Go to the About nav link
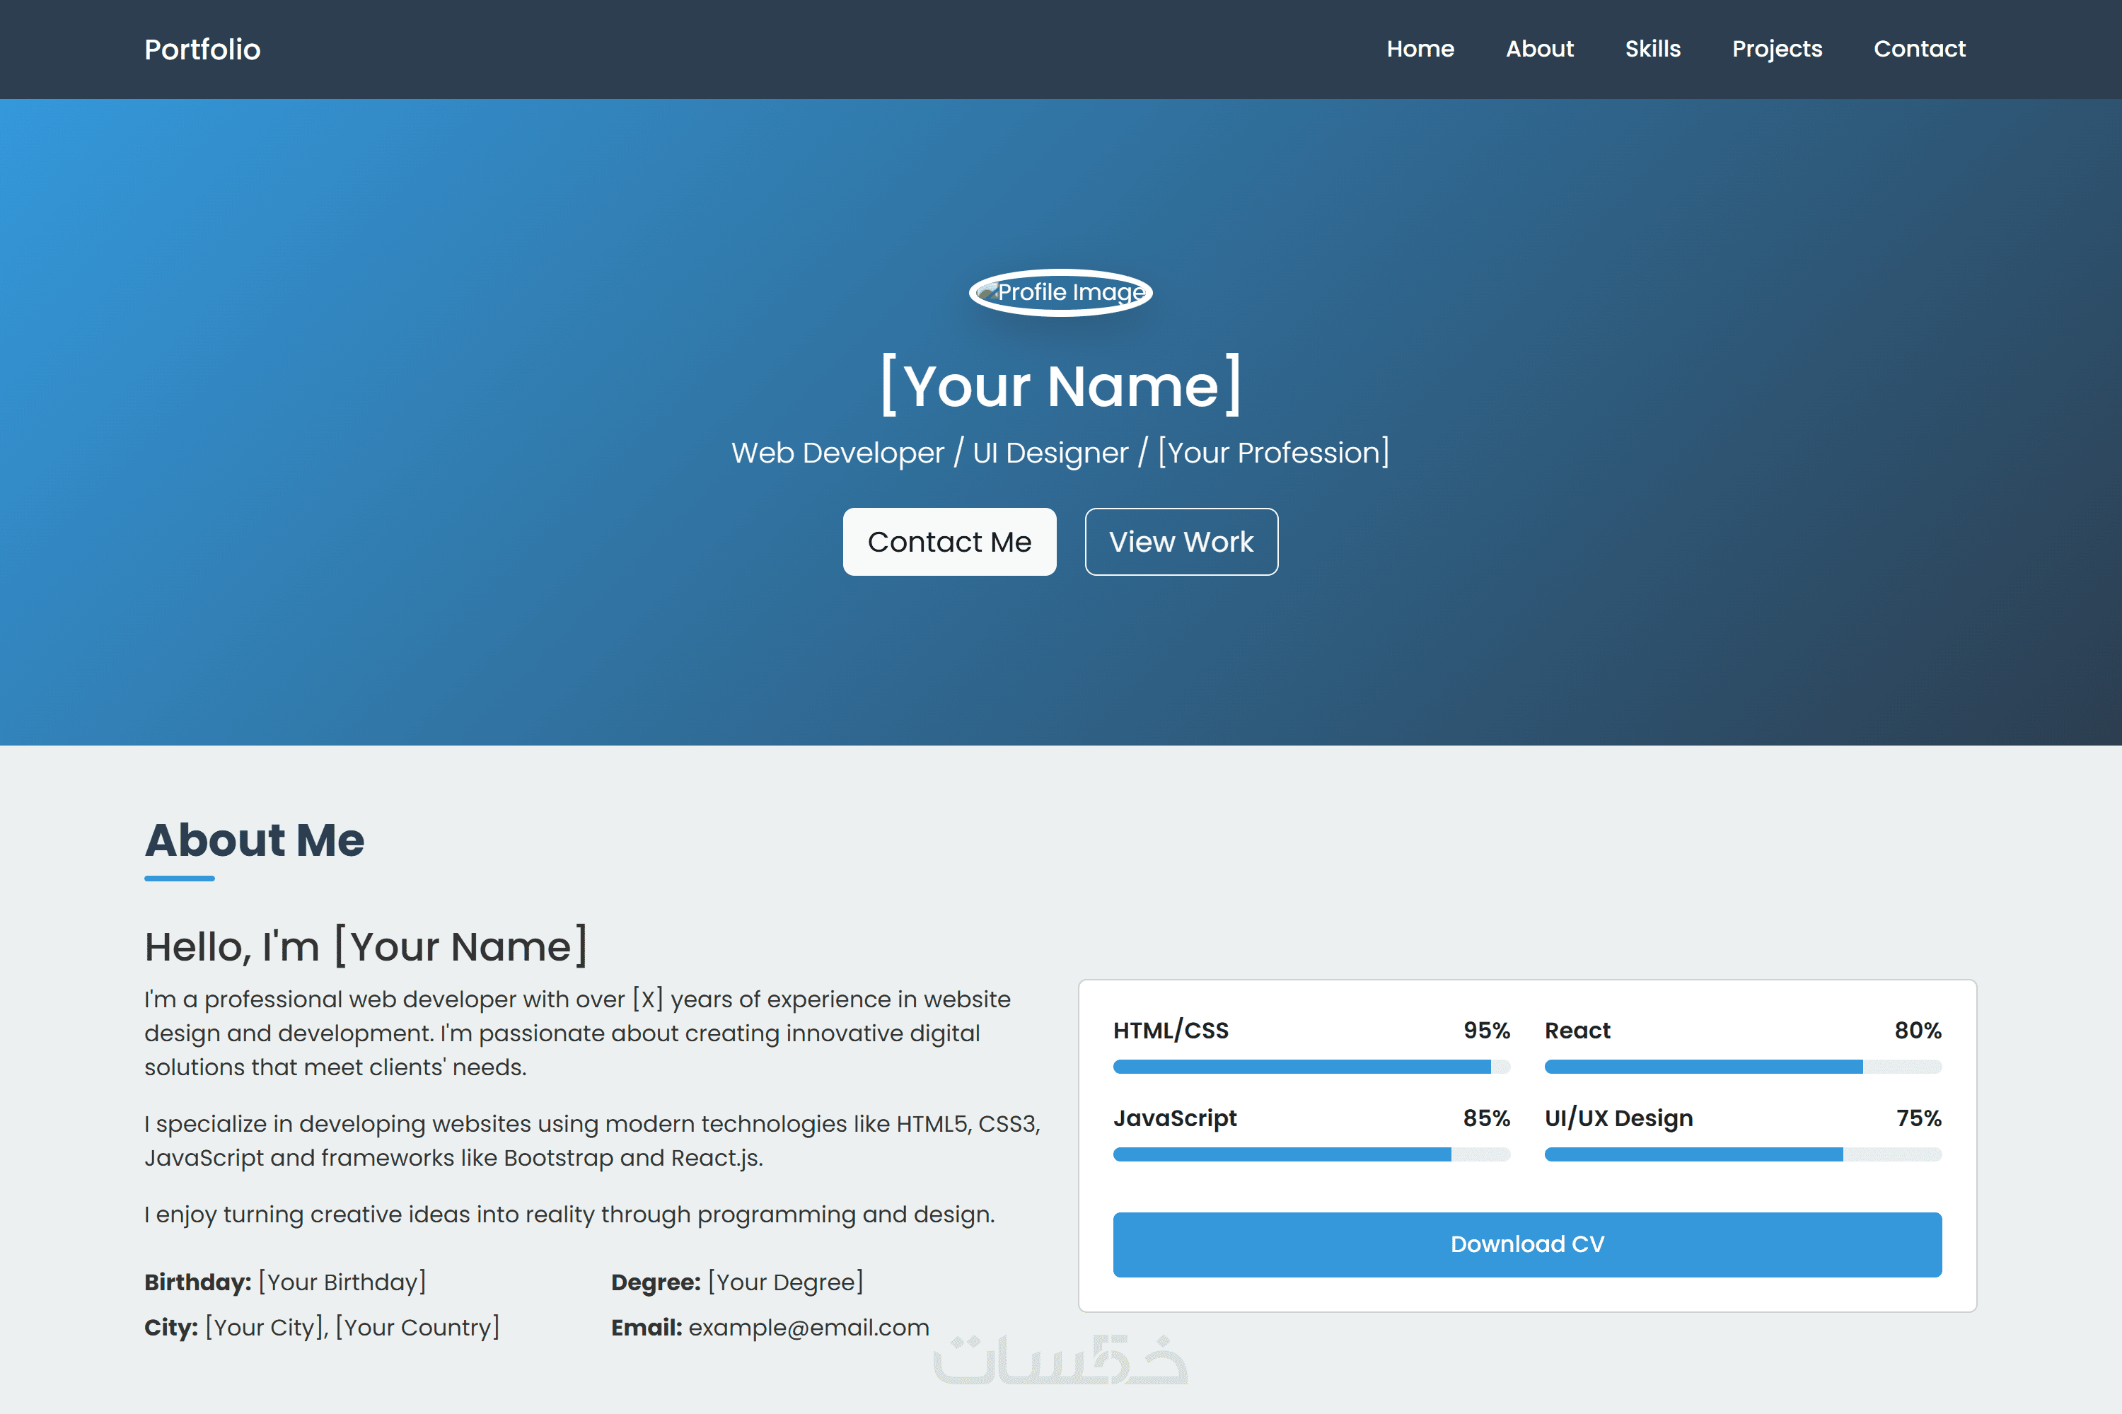 (x=1538, y=49)
